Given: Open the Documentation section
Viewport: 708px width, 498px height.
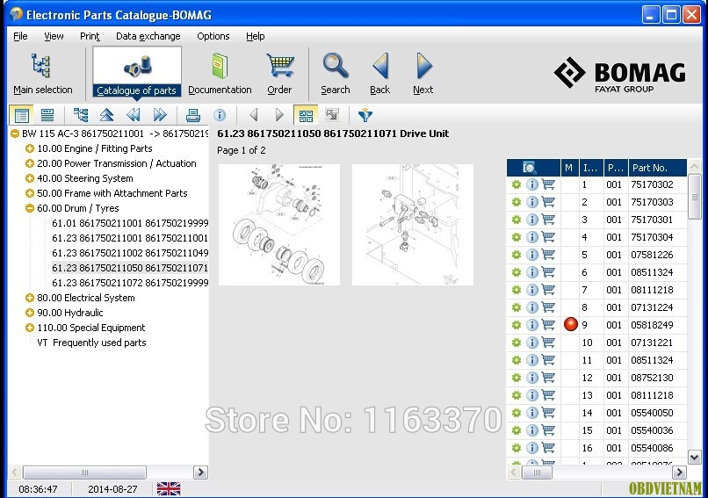Looking at the screenshot, I should pos(220,74).
